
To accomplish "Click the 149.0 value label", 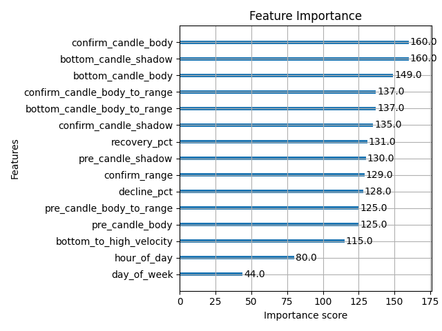I will tap(408, 75).
